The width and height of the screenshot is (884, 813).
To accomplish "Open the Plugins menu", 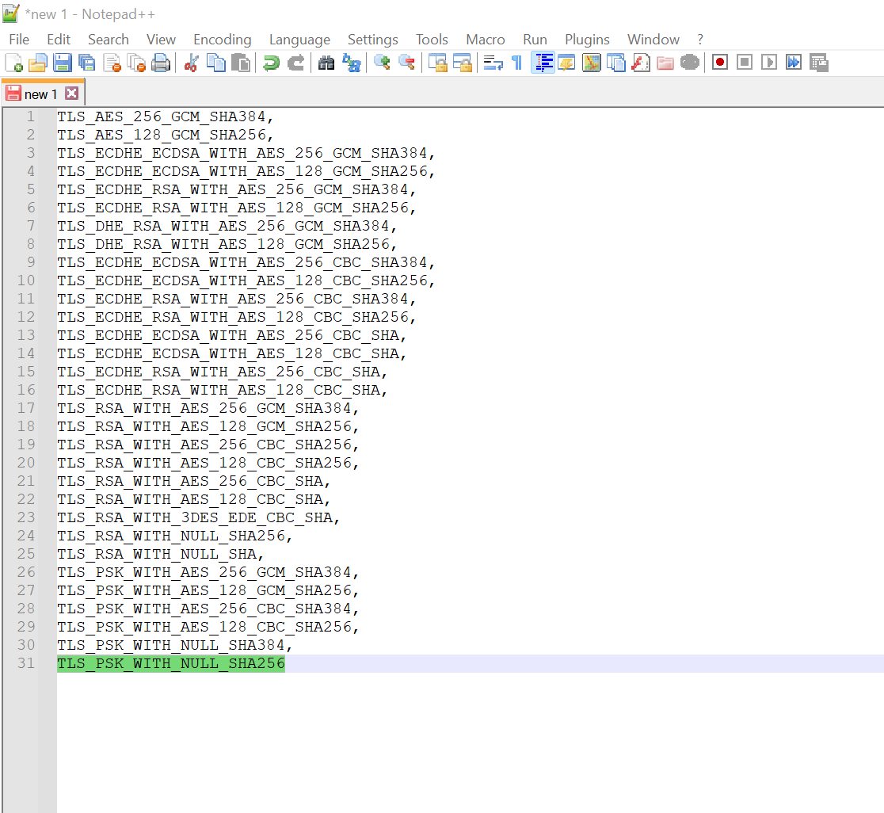I will click(x=587, y=39).
